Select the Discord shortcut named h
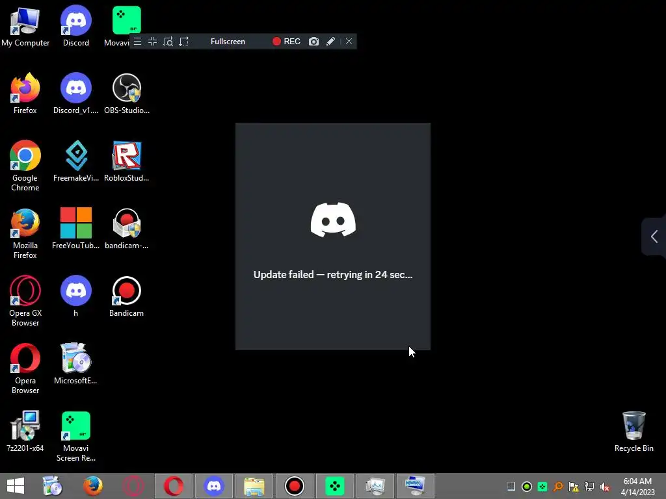Viewport: 666px width, 499px height. coord(76,296)
